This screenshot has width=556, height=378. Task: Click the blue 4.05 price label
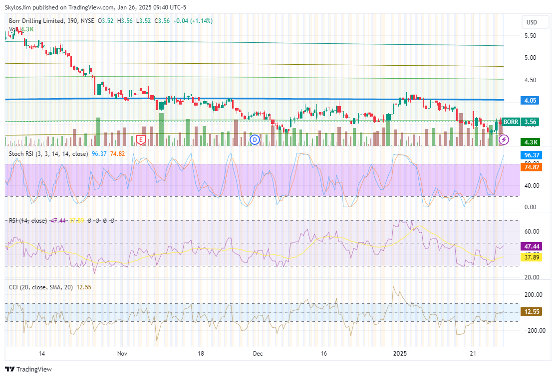pos(530,101)
